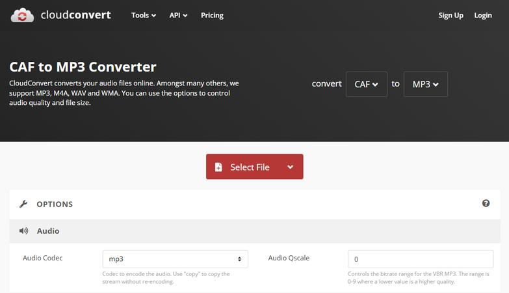Click the Audio Codec label

[x=42, y=258]
